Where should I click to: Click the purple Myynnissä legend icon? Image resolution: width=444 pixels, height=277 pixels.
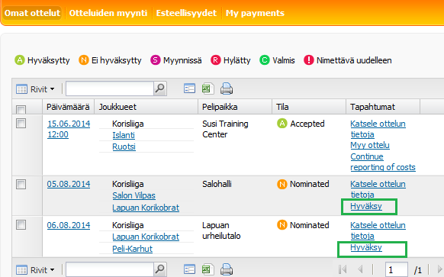(x=155, y=60)
